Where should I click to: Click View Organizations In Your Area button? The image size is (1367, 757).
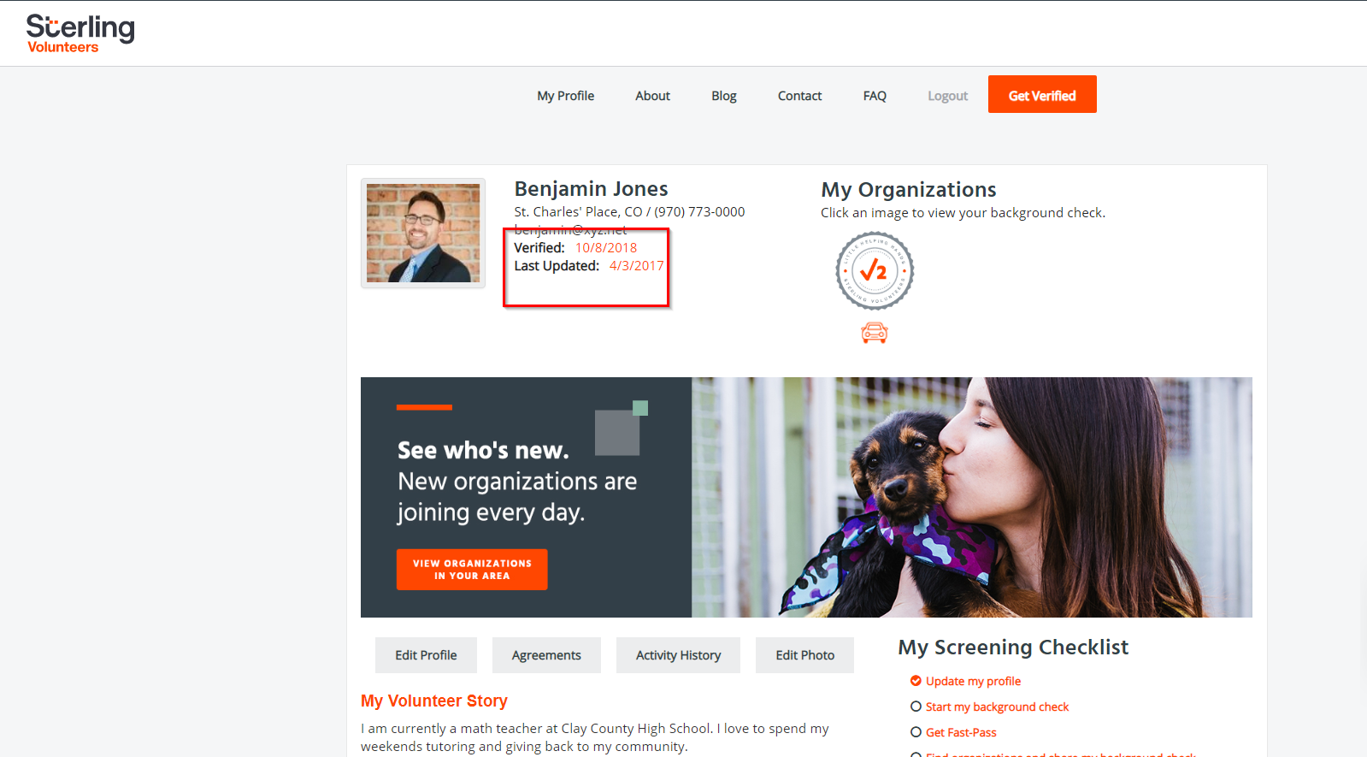[x=472, y=570]
